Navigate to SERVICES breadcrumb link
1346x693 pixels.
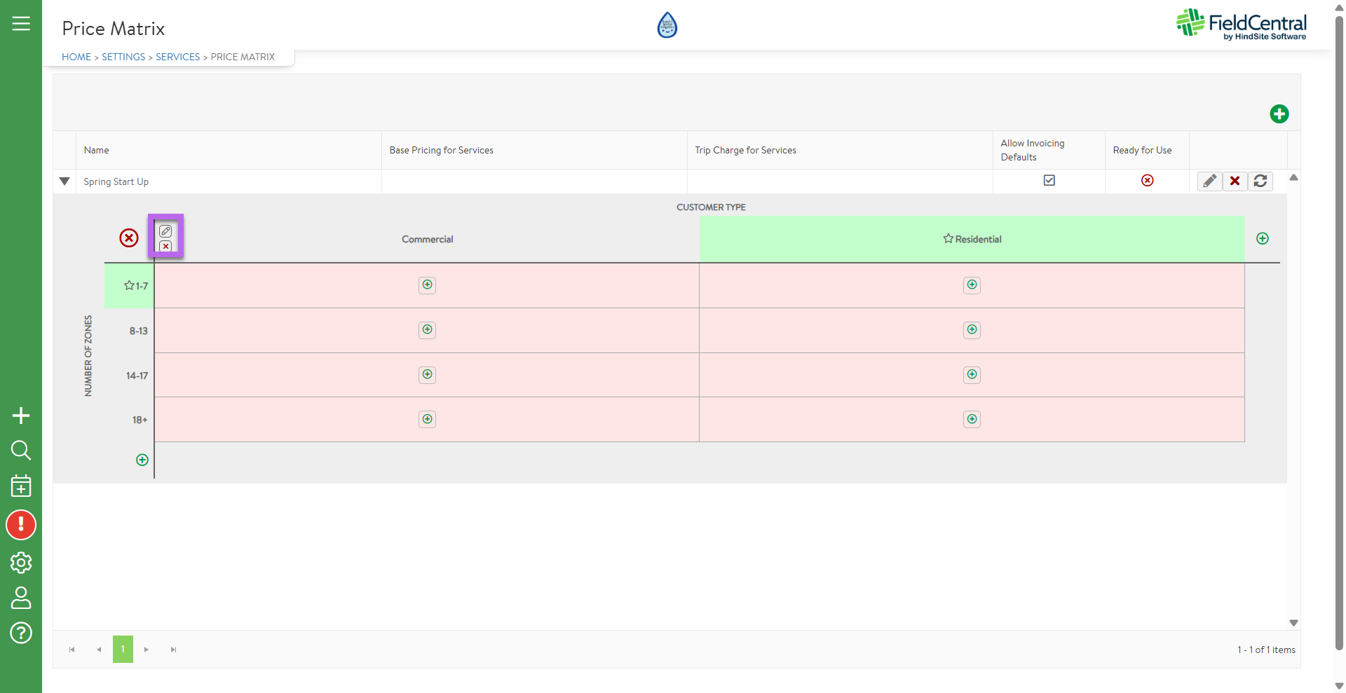(177, 57)
